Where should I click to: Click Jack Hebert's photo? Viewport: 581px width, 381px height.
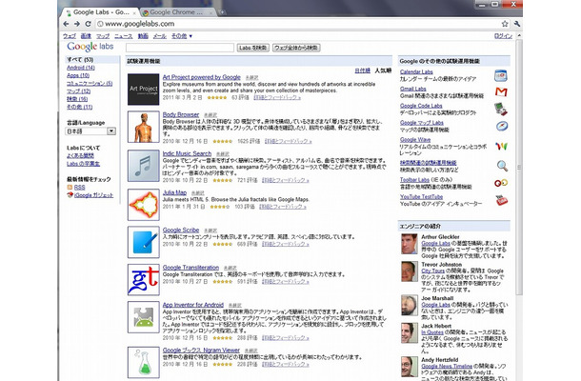409,333
